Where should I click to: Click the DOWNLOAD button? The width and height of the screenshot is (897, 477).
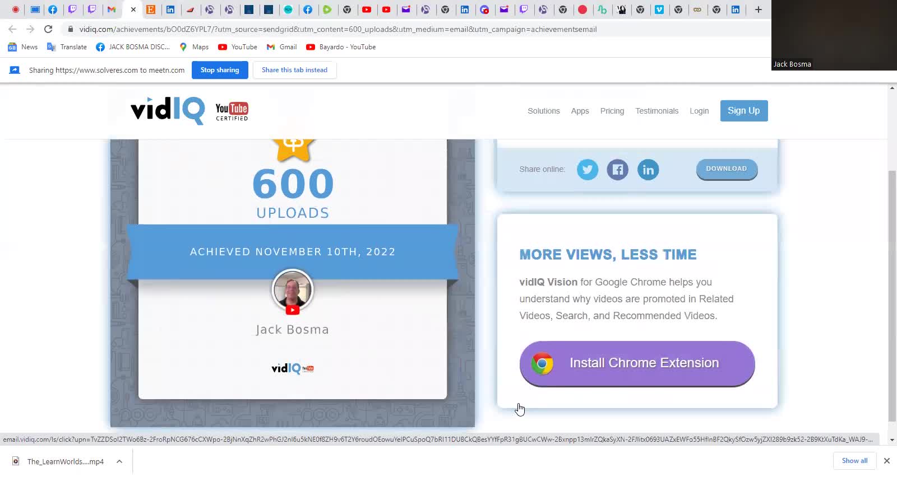click(727, 169)
